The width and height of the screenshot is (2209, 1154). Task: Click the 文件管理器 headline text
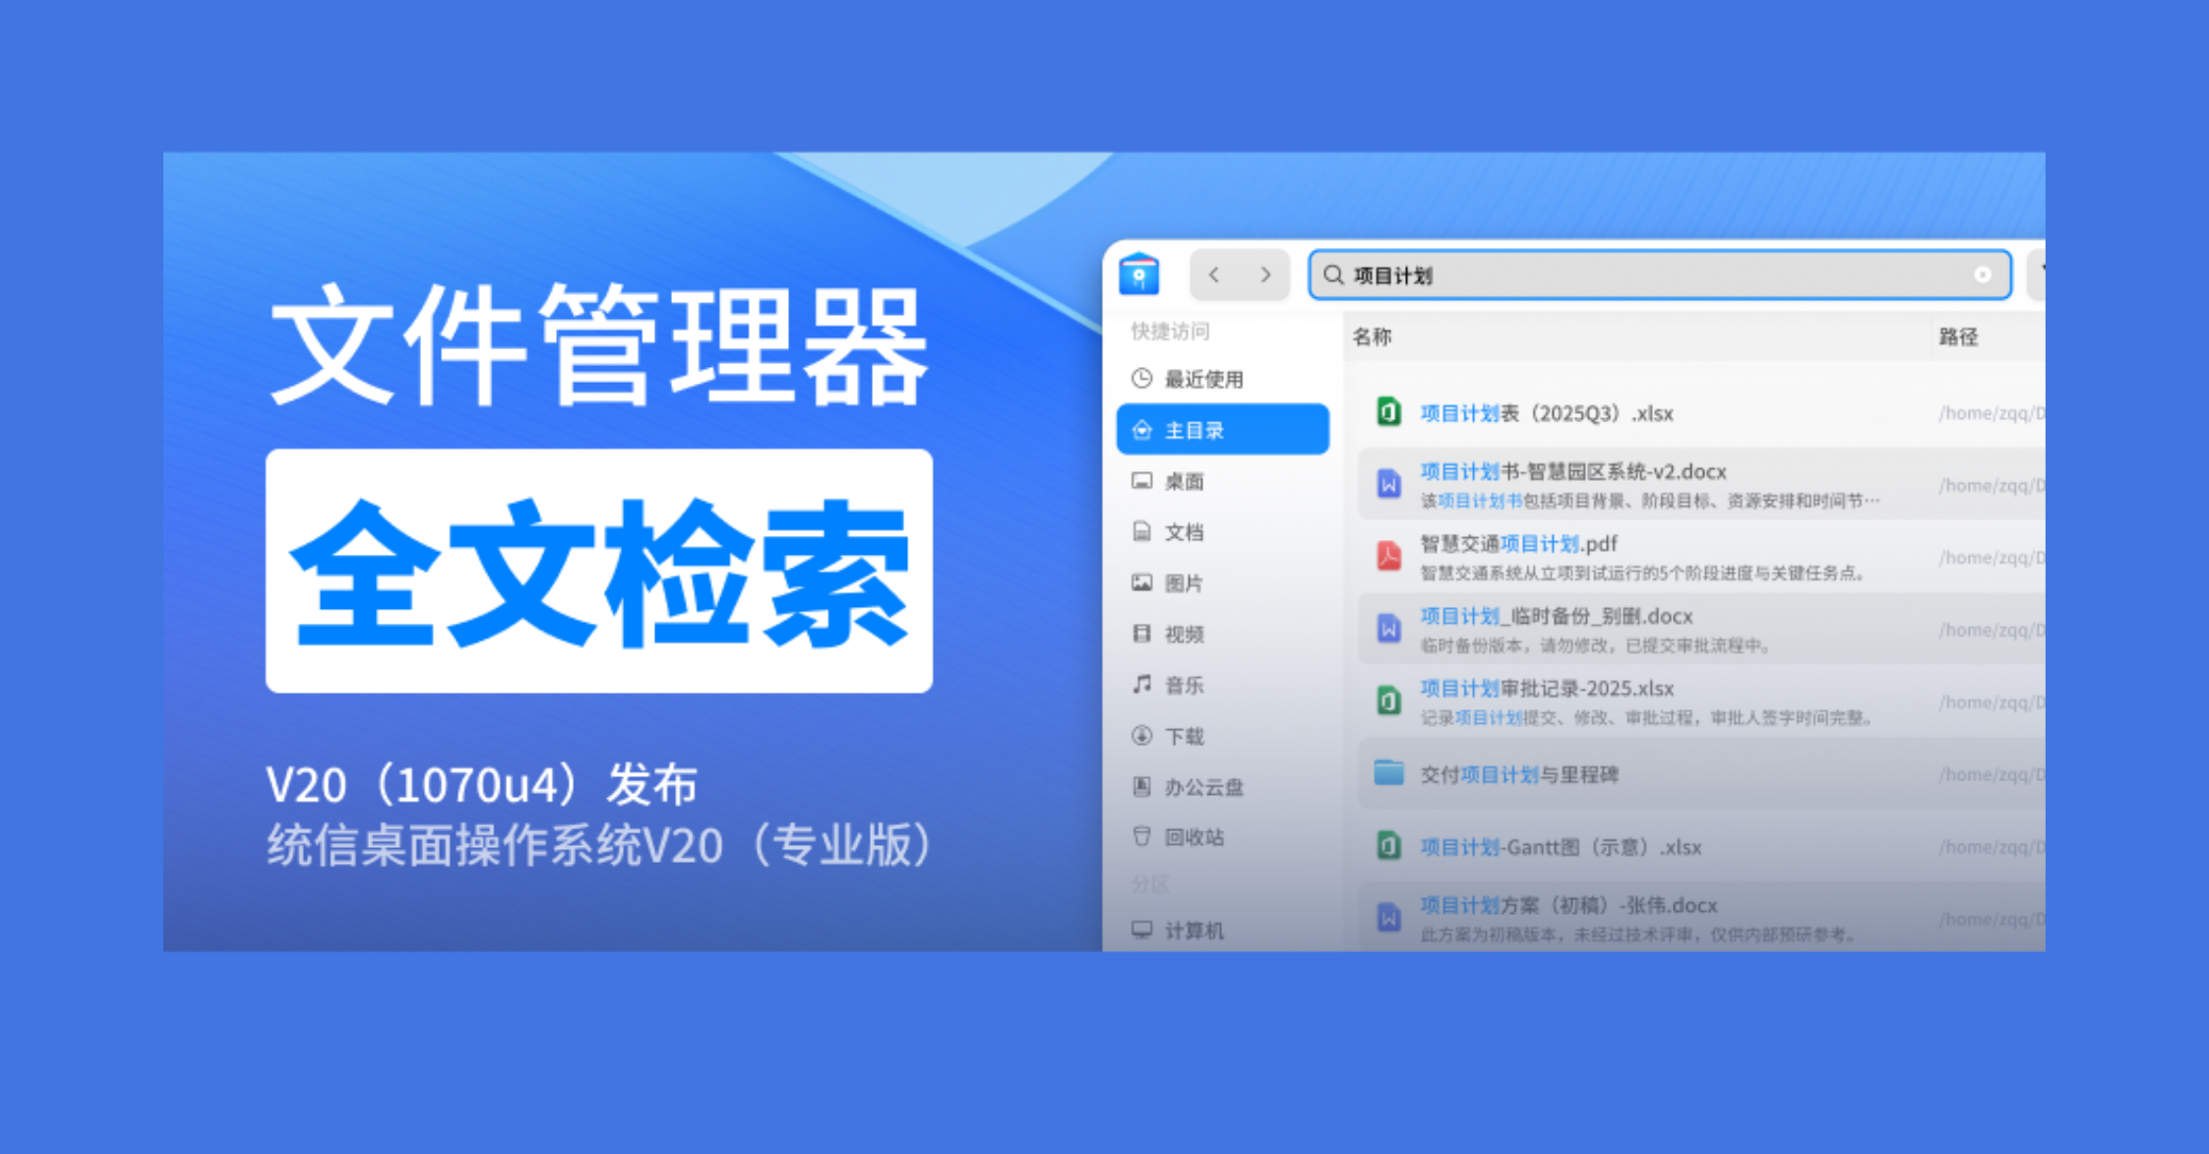(x=599, y=344)
